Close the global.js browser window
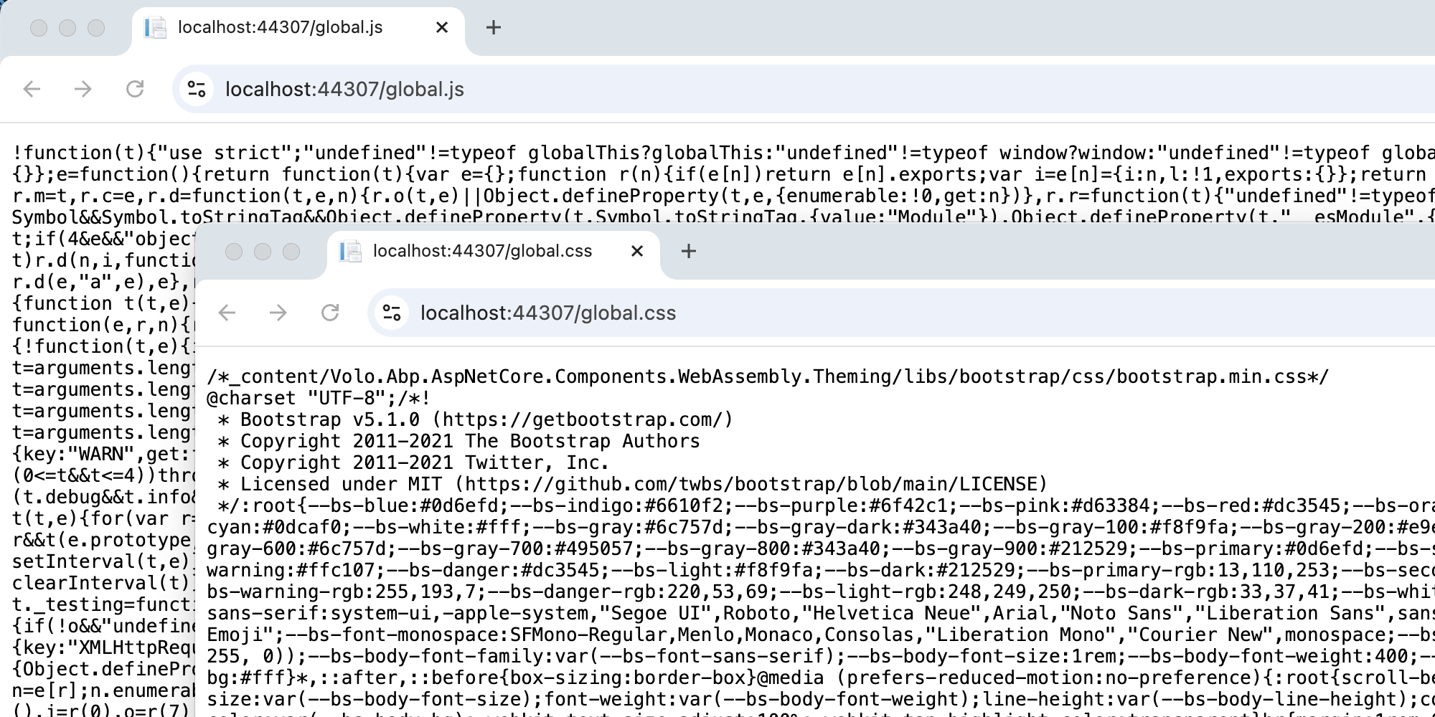The height and width of the screenshot is (717, 1435). pyautogui.click(x=39, y=28)
